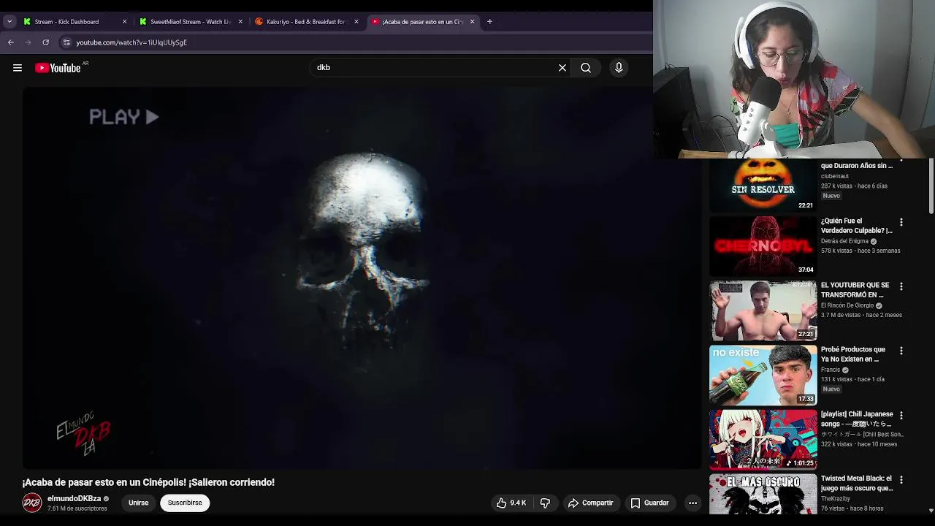The height and width of the screenshot is (526, 935).
Task: Go to the YouTube home logo
Action: [58, 68]
